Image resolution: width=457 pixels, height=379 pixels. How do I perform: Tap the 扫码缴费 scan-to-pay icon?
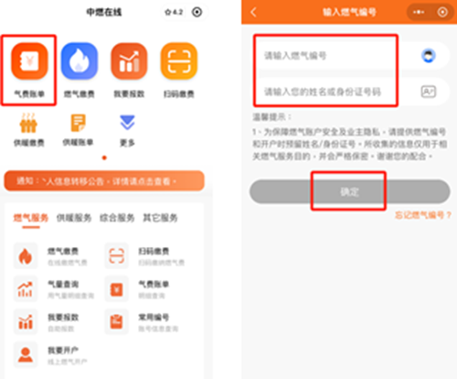[x=179, y=61]
